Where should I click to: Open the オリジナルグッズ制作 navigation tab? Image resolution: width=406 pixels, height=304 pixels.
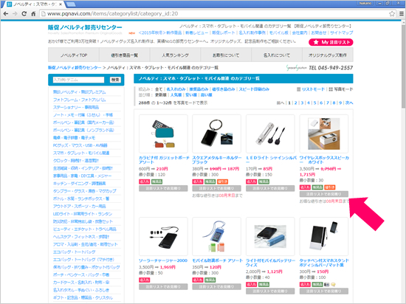tap(328, 55)
